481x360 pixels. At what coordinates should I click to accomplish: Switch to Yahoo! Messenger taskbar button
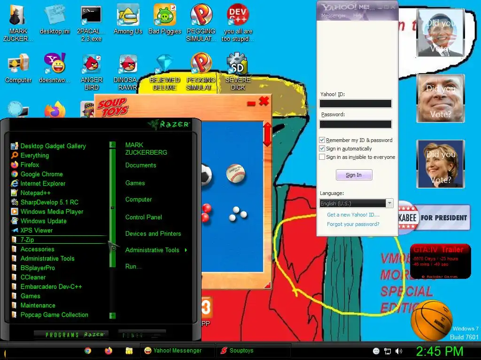[x=178, y=351]
